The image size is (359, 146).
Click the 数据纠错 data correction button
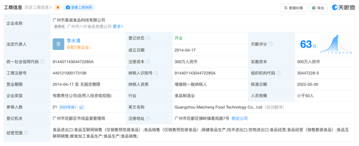pyautogui.click(x=293, y=8)
